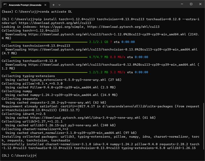Viewport: 205px width, 161px height.
Task: Click the vertical scrollbar thumb
Action: pos(204,126)
